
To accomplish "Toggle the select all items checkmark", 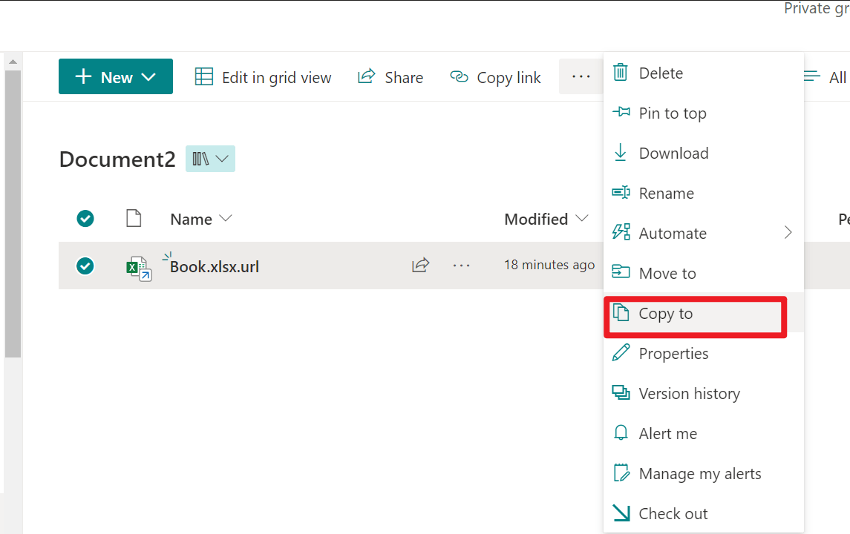I will [x=85, y=219].
